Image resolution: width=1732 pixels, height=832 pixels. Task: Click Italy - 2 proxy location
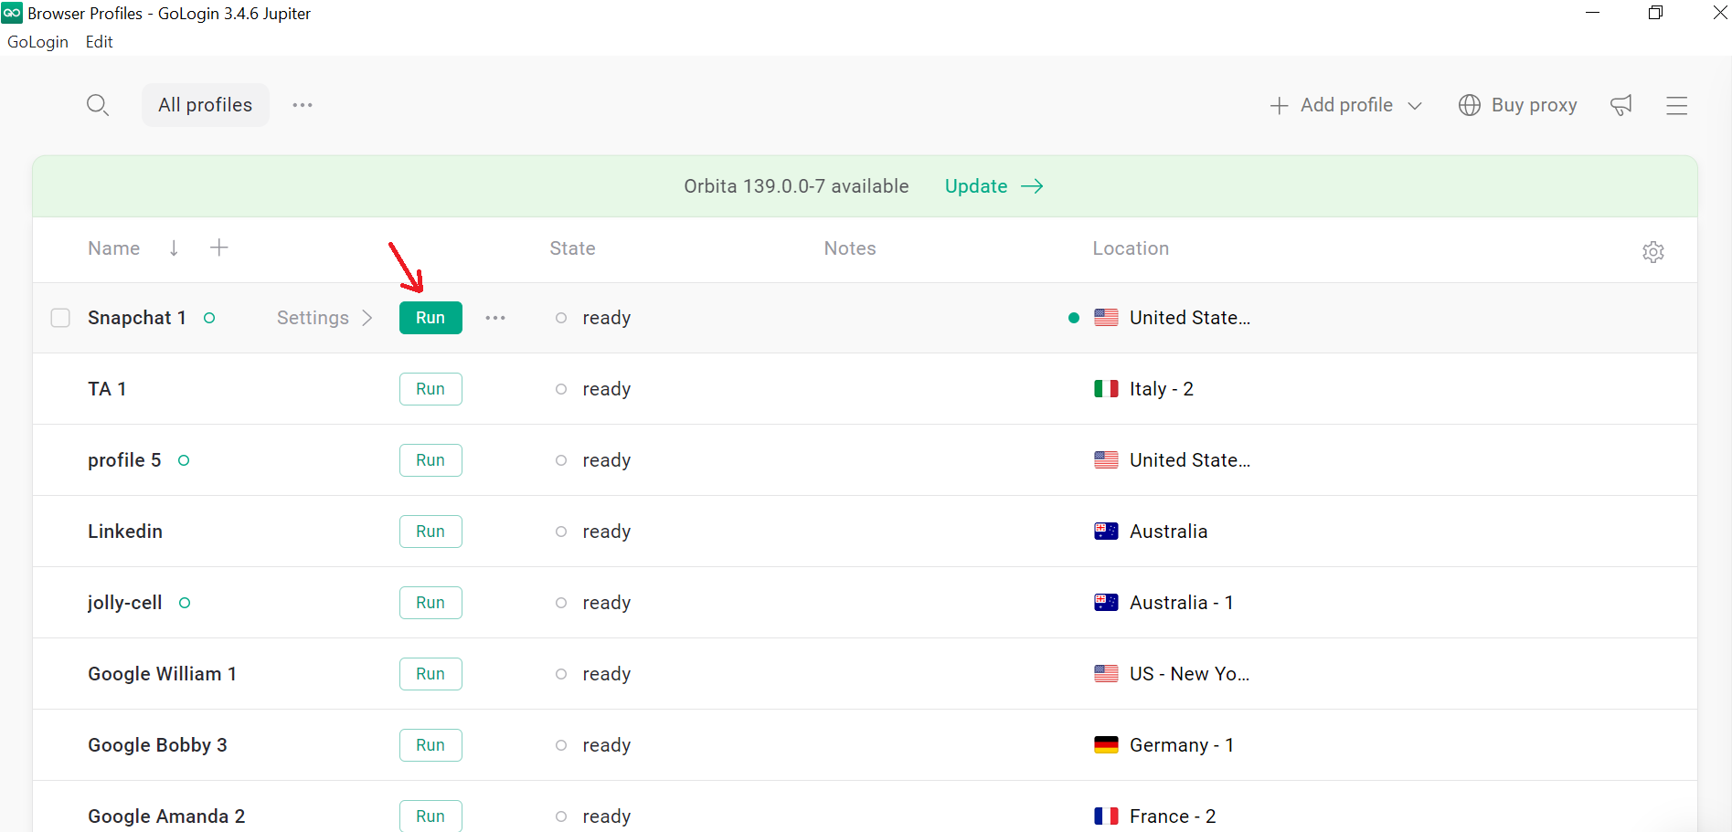(1162, 389)
